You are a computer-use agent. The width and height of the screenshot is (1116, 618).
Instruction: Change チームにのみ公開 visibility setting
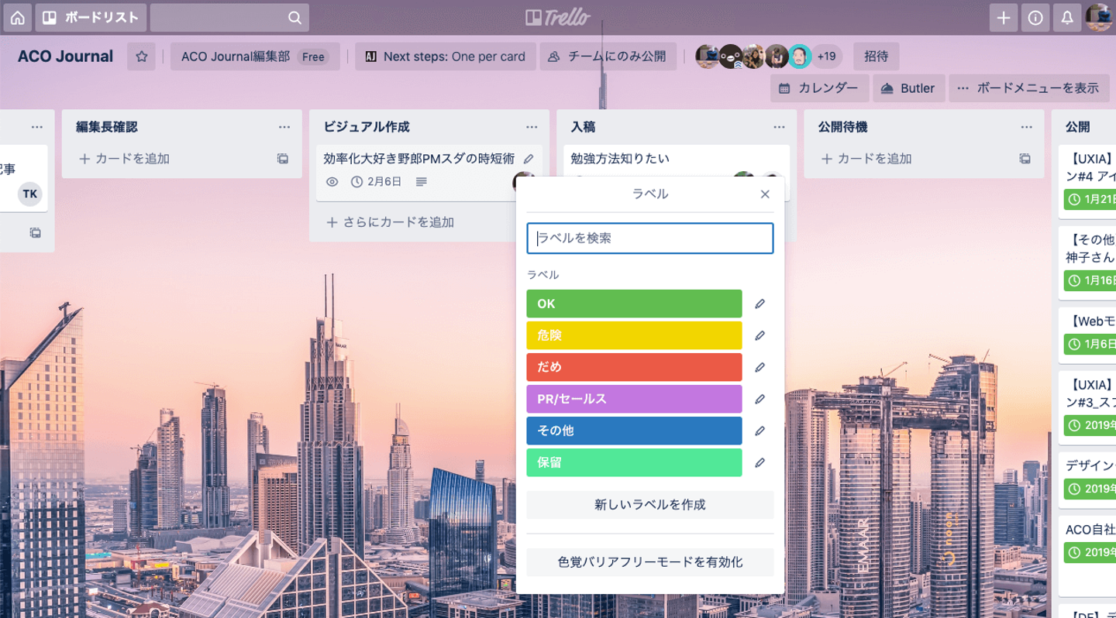[x=608, y=57]
